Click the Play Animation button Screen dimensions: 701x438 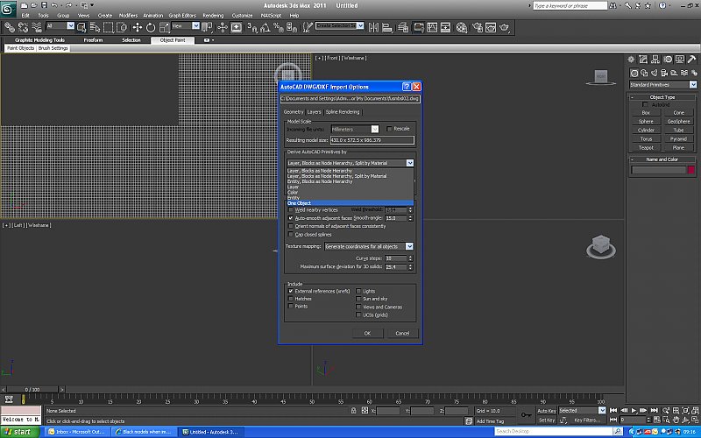pos(634,410)
